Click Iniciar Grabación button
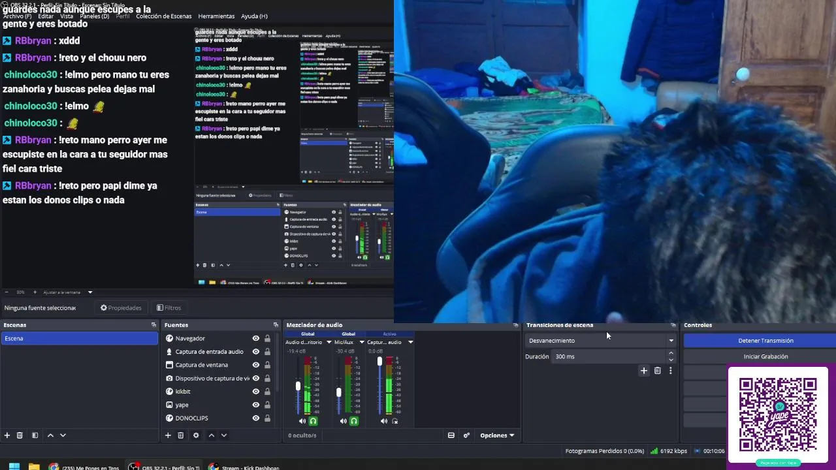This screenshot has width=836, height=470. click(x=760, y=356)
